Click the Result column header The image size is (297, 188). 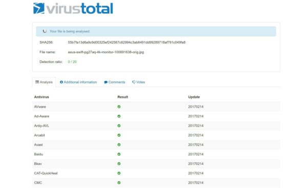tap(123, 97)
